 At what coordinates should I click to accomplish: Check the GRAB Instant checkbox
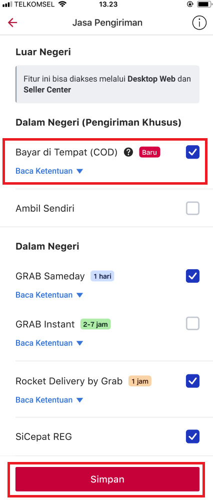192,324
